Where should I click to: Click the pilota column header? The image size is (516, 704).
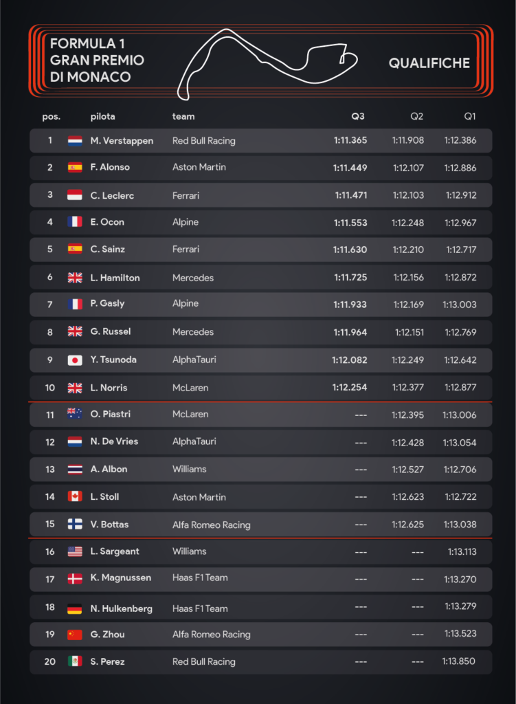pos(103,117)
